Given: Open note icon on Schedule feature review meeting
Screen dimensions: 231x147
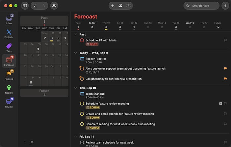Looking at the screenshot, I should 220,104.
